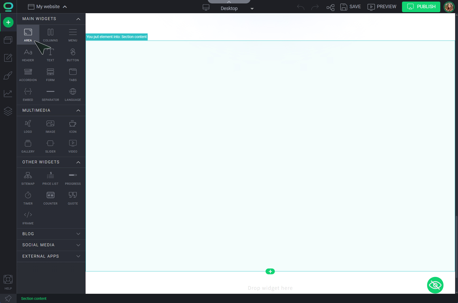Select the Quote widget
This screenshot has width=458, height=303.
73,198
